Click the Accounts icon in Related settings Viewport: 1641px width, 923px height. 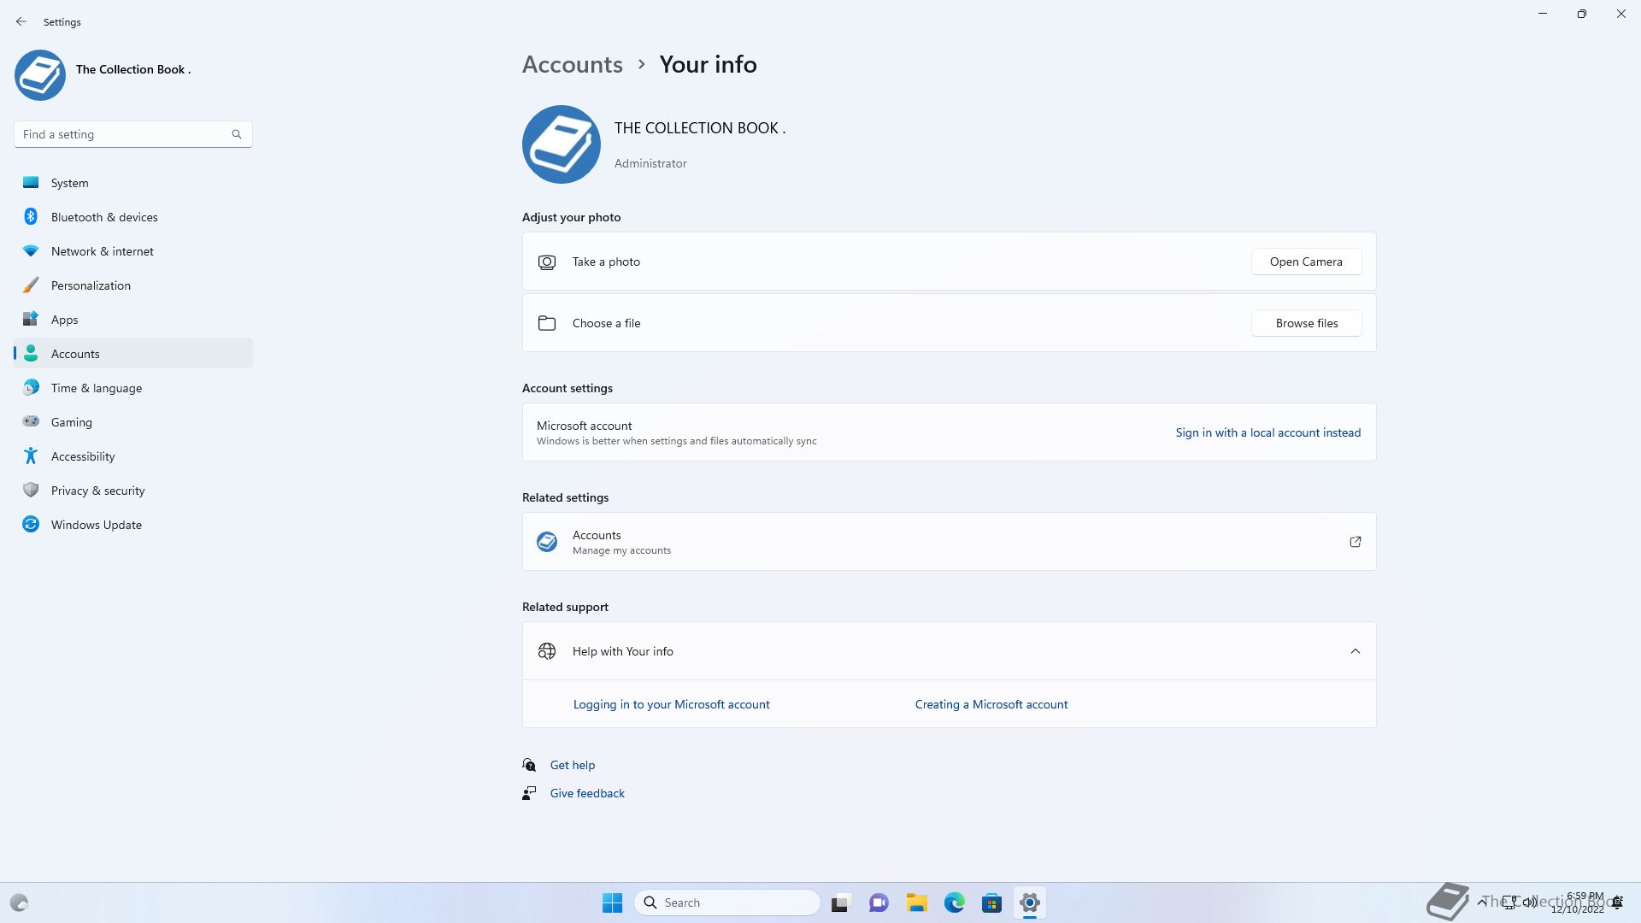coord(547,542)
